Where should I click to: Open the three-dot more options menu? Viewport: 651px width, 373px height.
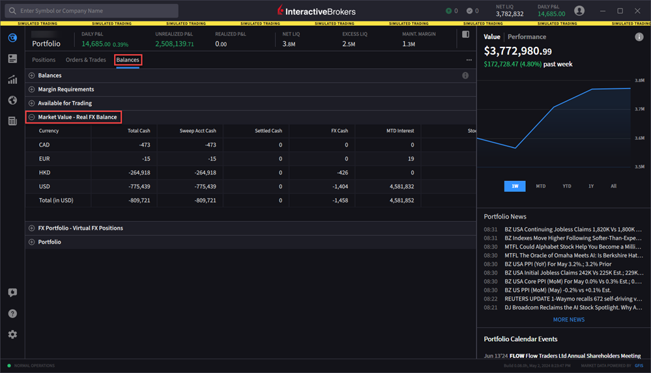tap(469, 60)
